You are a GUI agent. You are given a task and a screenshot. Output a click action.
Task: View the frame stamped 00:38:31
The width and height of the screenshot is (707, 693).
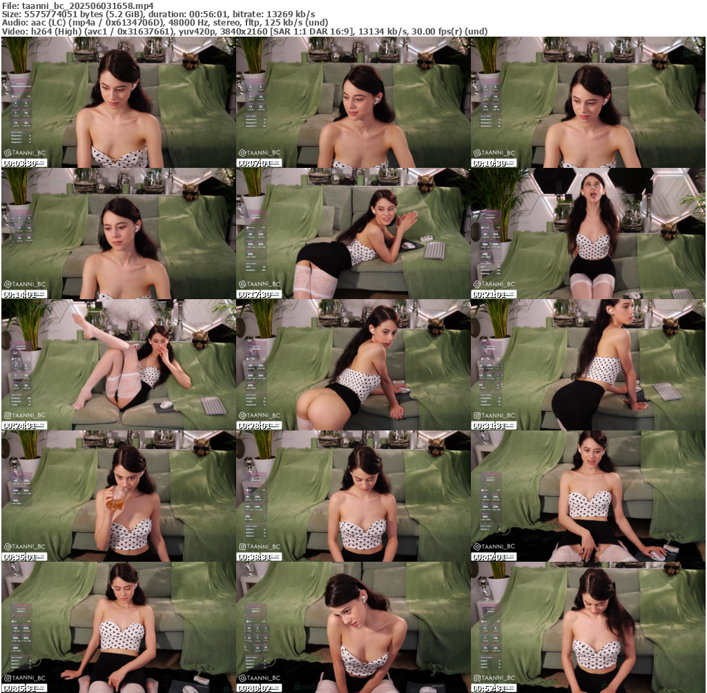(353, 496)
